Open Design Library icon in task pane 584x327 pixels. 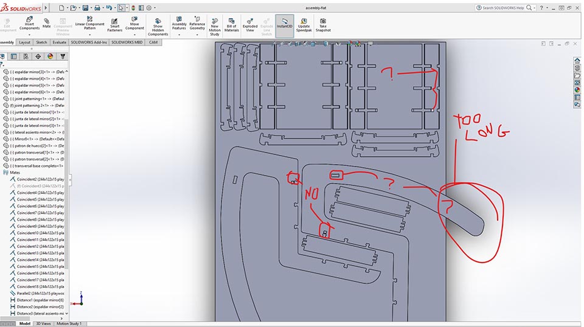point(577,68)
